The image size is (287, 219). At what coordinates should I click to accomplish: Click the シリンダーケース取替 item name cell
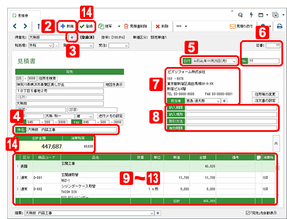pos(96,186)
